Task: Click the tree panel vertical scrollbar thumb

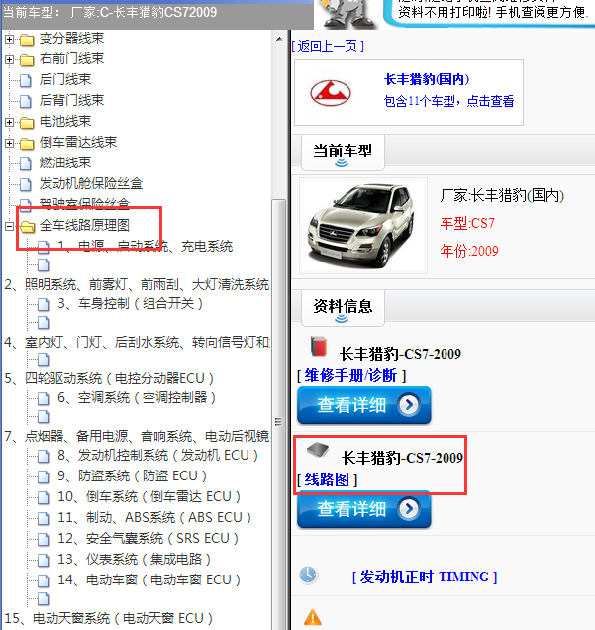Action: pyautogui.click(x=278, y=414)
